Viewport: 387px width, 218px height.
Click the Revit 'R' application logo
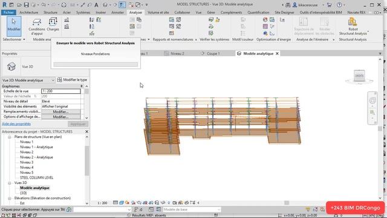4,5
